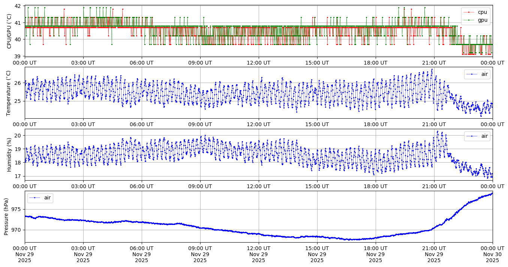
Task: Click the 970 tick on the pressure axis
Action: tap(18, 230)
